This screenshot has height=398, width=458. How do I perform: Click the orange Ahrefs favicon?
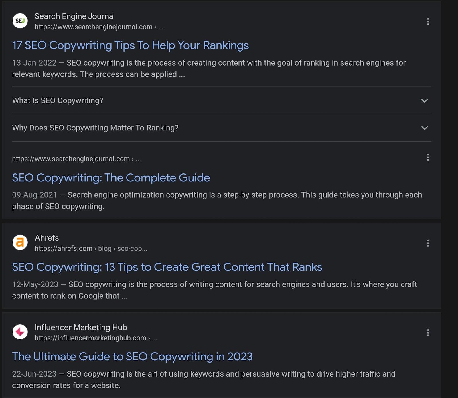pos(20,242)
